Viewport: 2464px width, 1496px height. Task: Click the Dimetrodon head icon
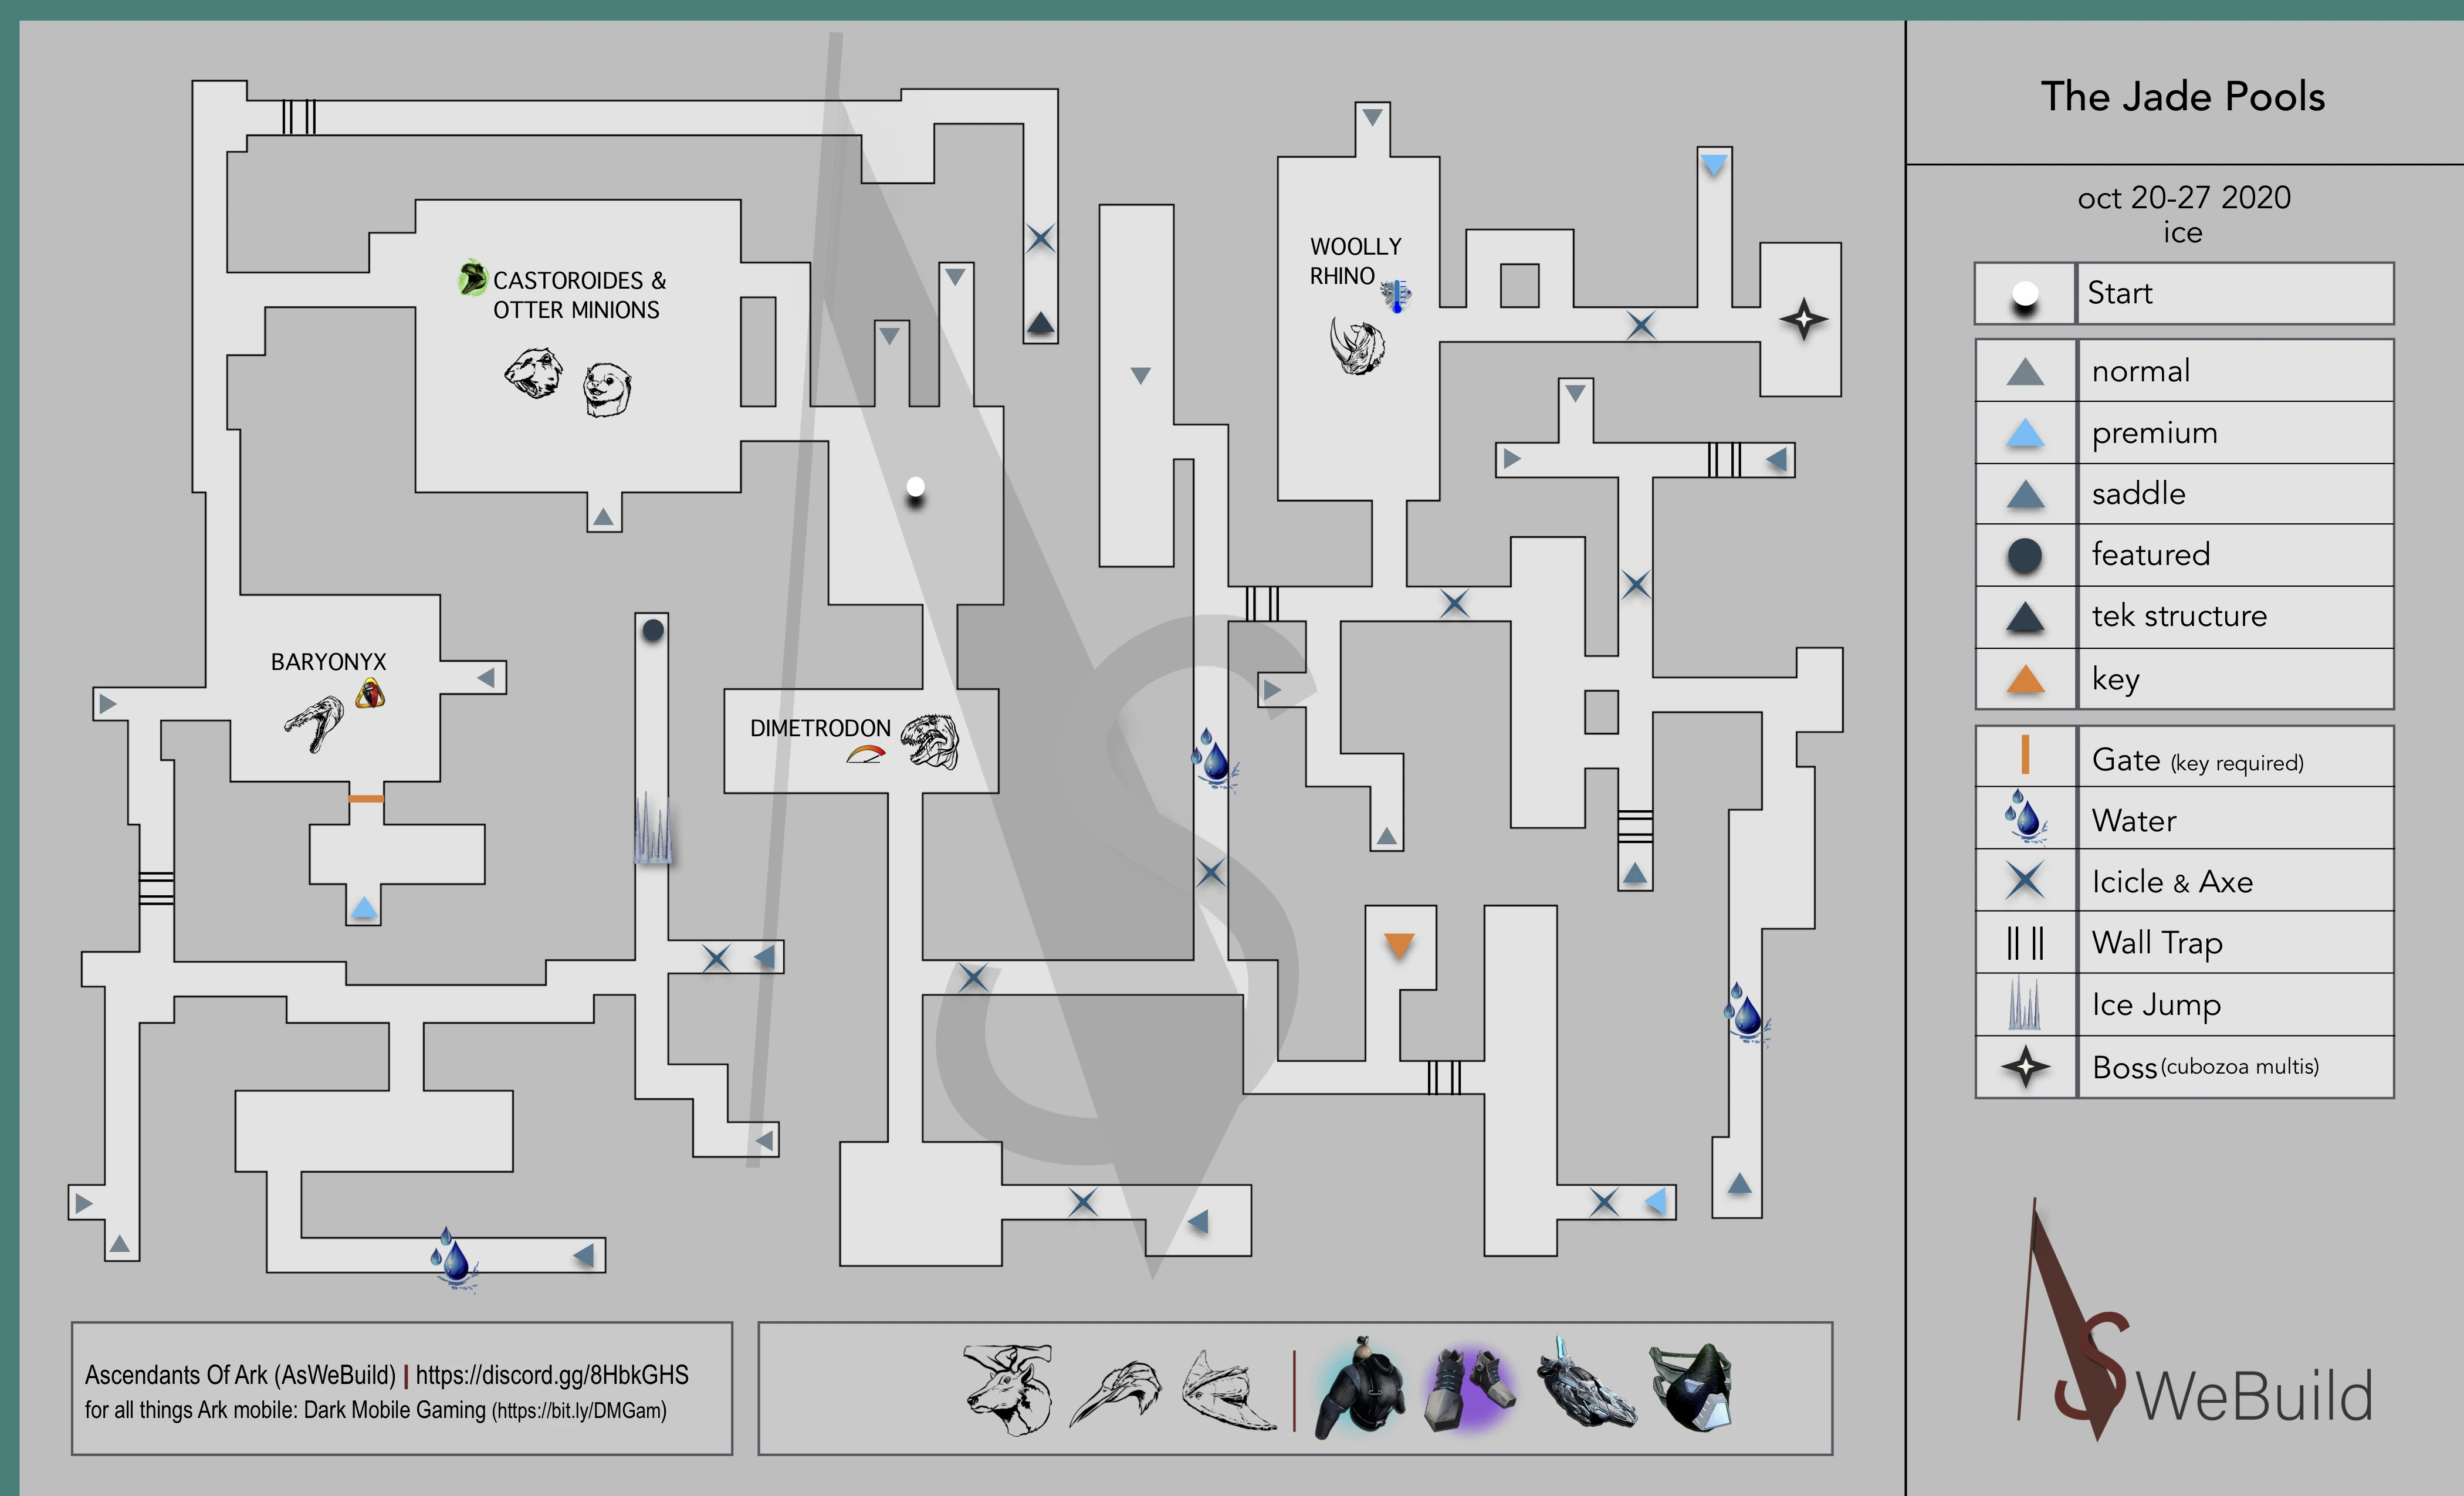click(x=929, y=742)
